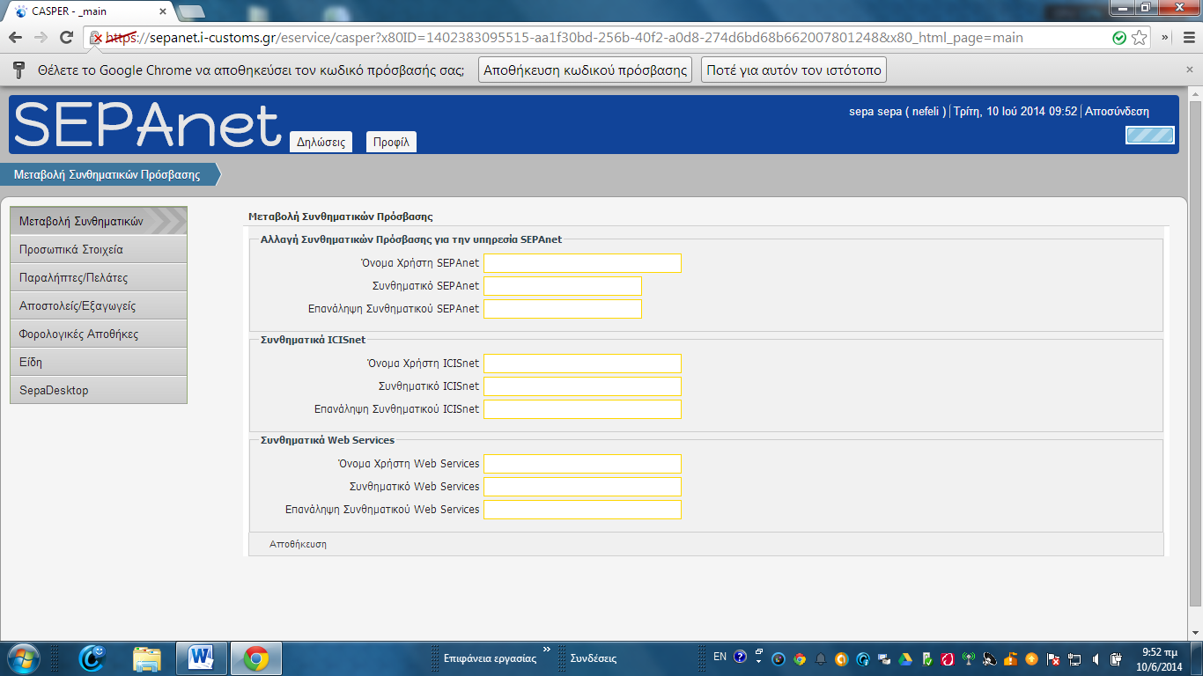Open Φορολογικές Αποθήκες in the sidebar

(99, 334)
